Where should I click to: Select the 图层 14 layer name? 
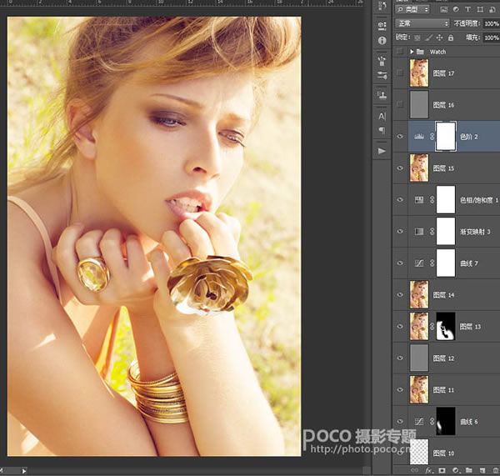pos(443,295)
